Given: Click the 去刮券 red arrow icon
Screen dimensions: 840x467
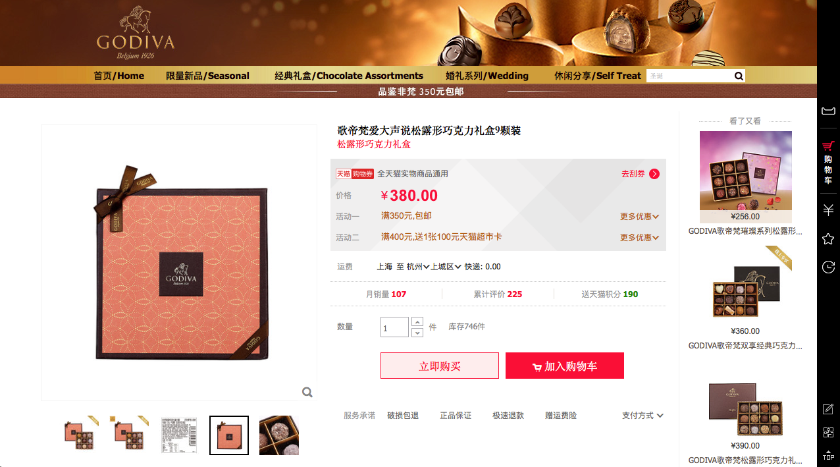Looking at the screenshot, I should click(x=654, y=174).
